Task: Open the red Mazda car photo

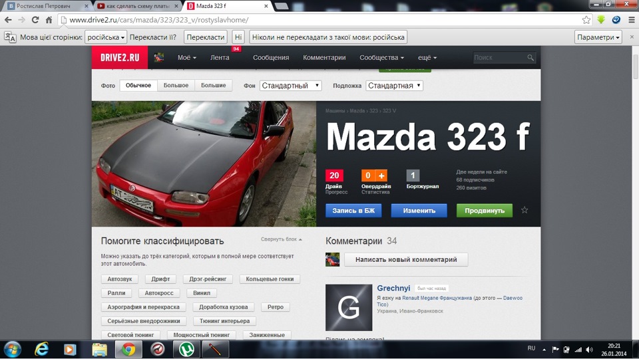Action: 204,164
